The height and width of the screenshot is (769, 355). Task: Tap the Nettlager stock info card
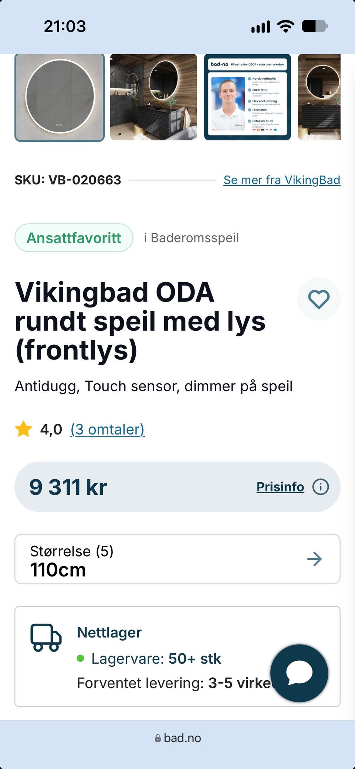coord(177,656)
